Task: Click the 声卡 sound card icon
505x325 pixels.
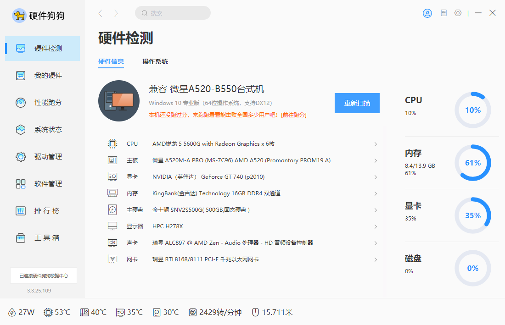Action: (112, 242)
